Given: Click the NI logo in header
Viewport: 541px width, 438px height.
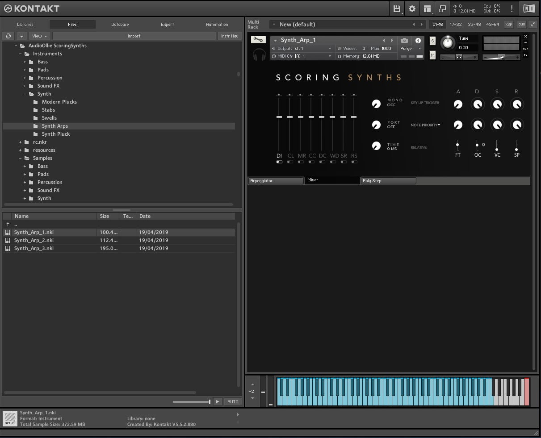Looking at the screenshot, I should point(529,8).
